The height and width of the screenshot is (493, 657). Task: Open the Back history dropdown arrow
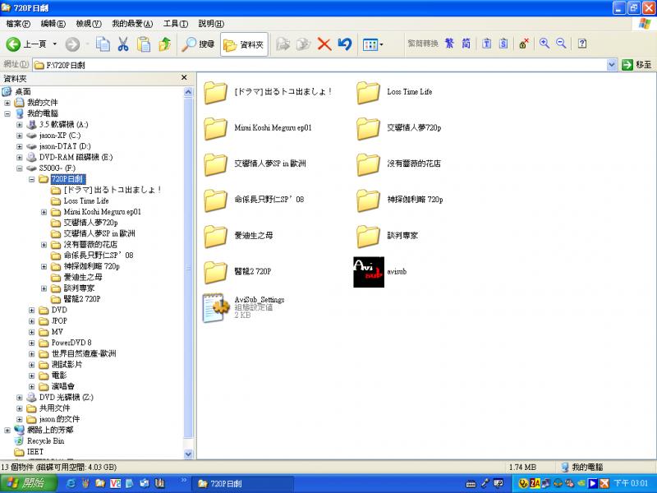click(55, 44)
